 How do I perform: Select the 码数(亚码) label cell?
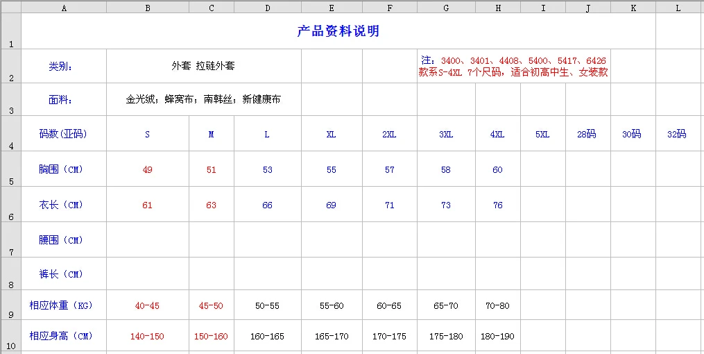pos(64,133)
